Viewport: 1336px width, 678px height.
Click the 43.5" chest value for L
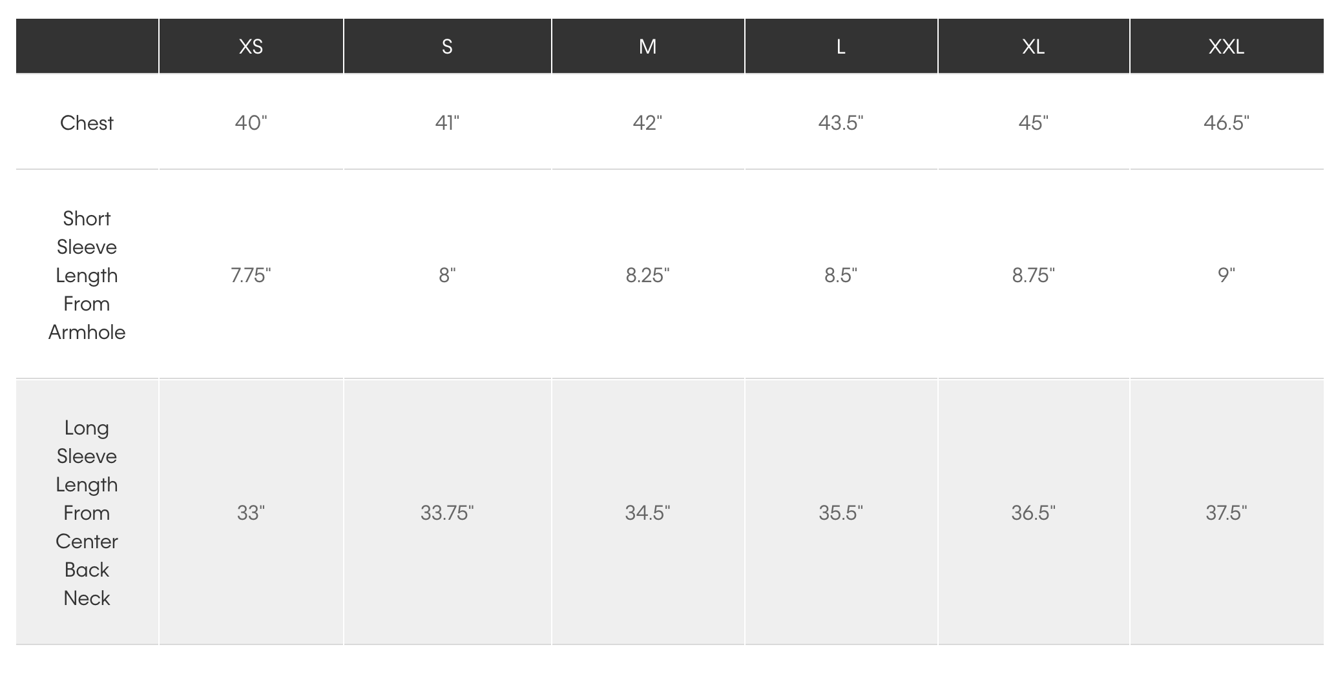coord(840,123)
